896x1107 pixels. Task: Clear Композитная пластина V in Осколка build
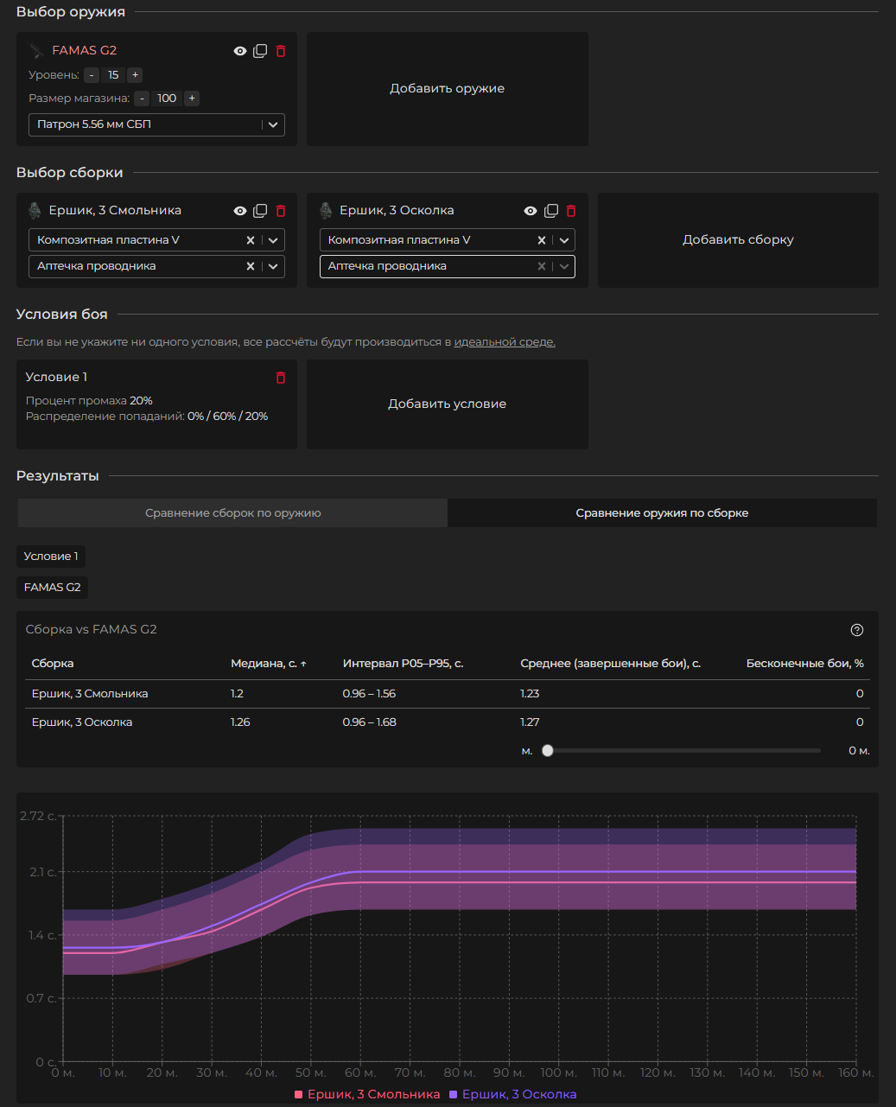point(542,240)
